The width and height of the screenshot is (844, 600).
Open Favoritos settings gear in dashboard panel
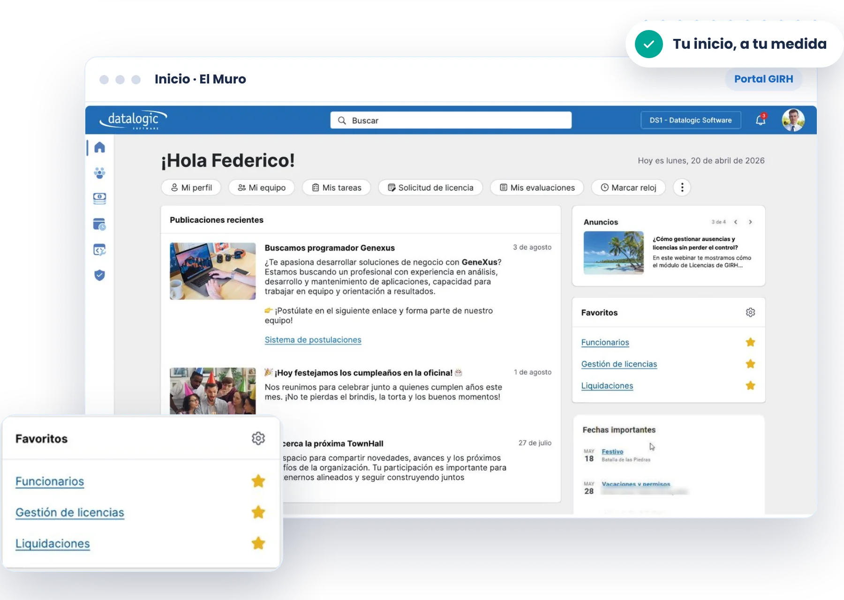click(750, 312)
